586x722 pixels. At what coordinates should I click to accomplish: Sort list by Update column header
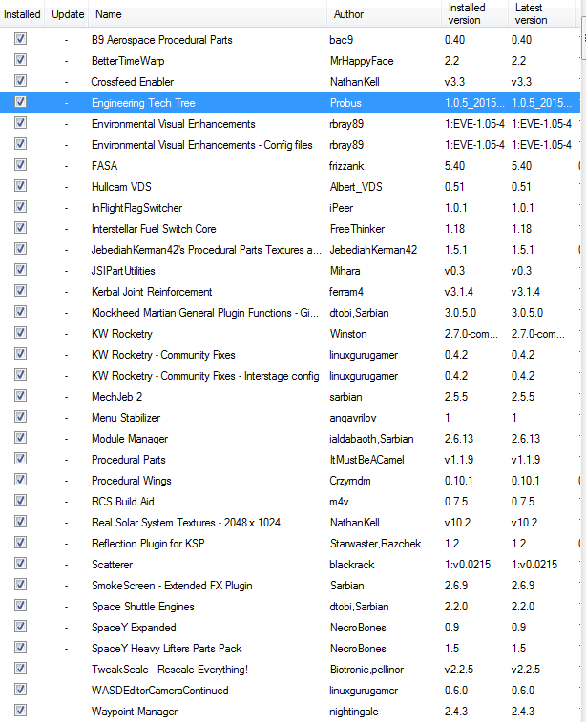[68, 14]
